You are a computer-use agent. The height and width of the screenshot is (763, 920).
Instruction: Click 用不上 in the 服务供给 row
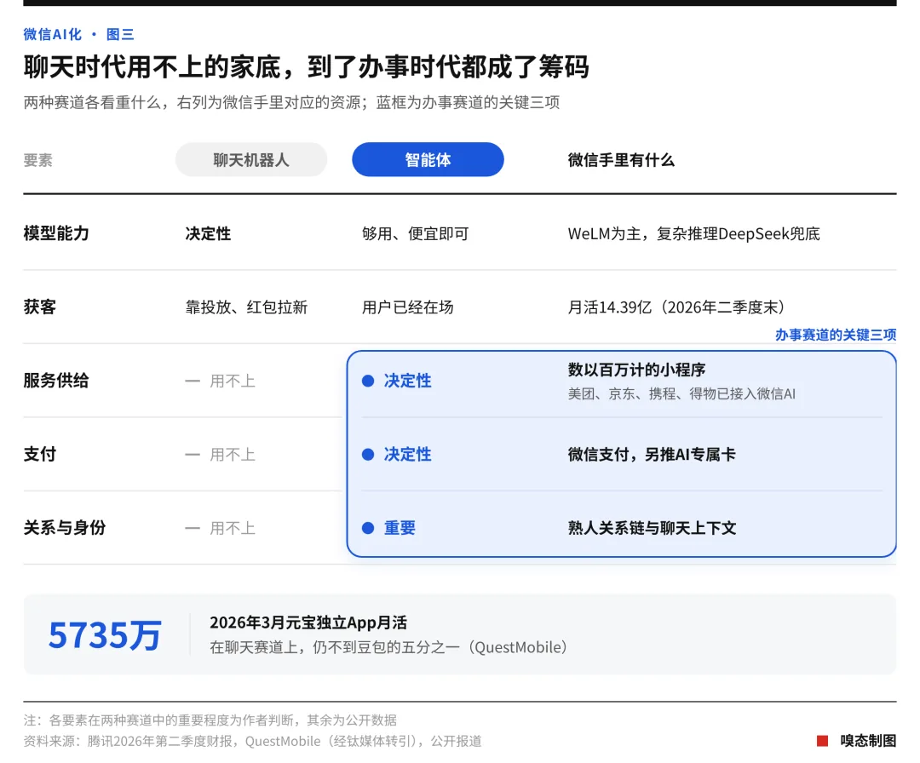click(233, 381)
